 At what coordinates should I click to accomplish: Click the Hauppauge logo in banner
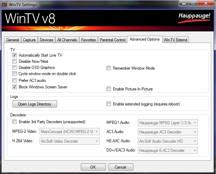194,18
